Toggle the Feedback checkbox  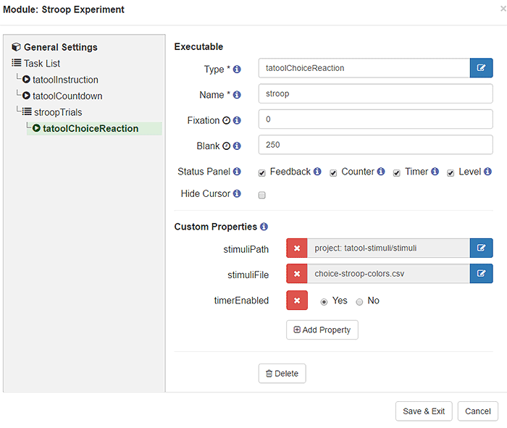[x=262, y=173]
